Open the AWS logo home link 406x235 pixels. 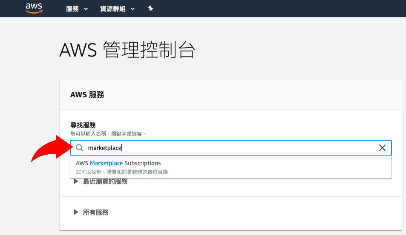tap(34, 8)
